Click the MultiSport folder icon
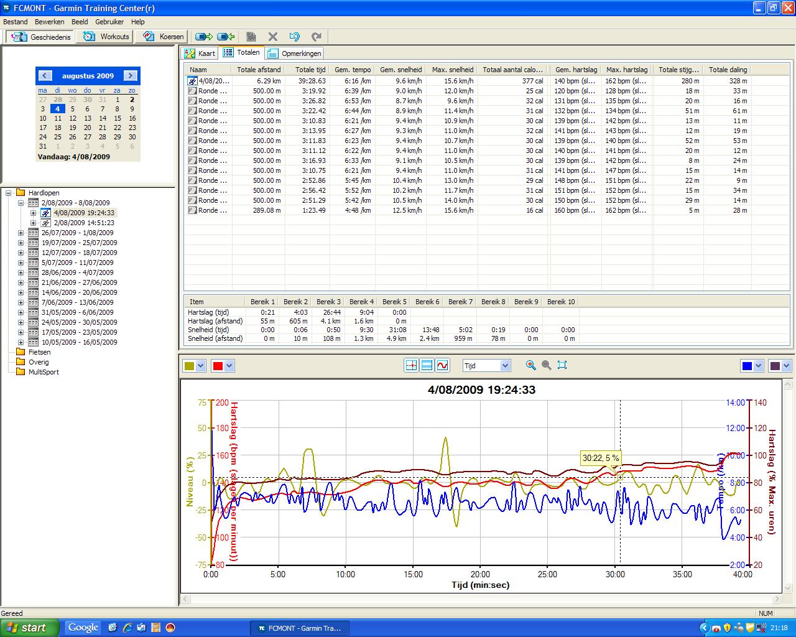Image resolution: width=796 pixels, height=637 pixels. coord(21,372)
